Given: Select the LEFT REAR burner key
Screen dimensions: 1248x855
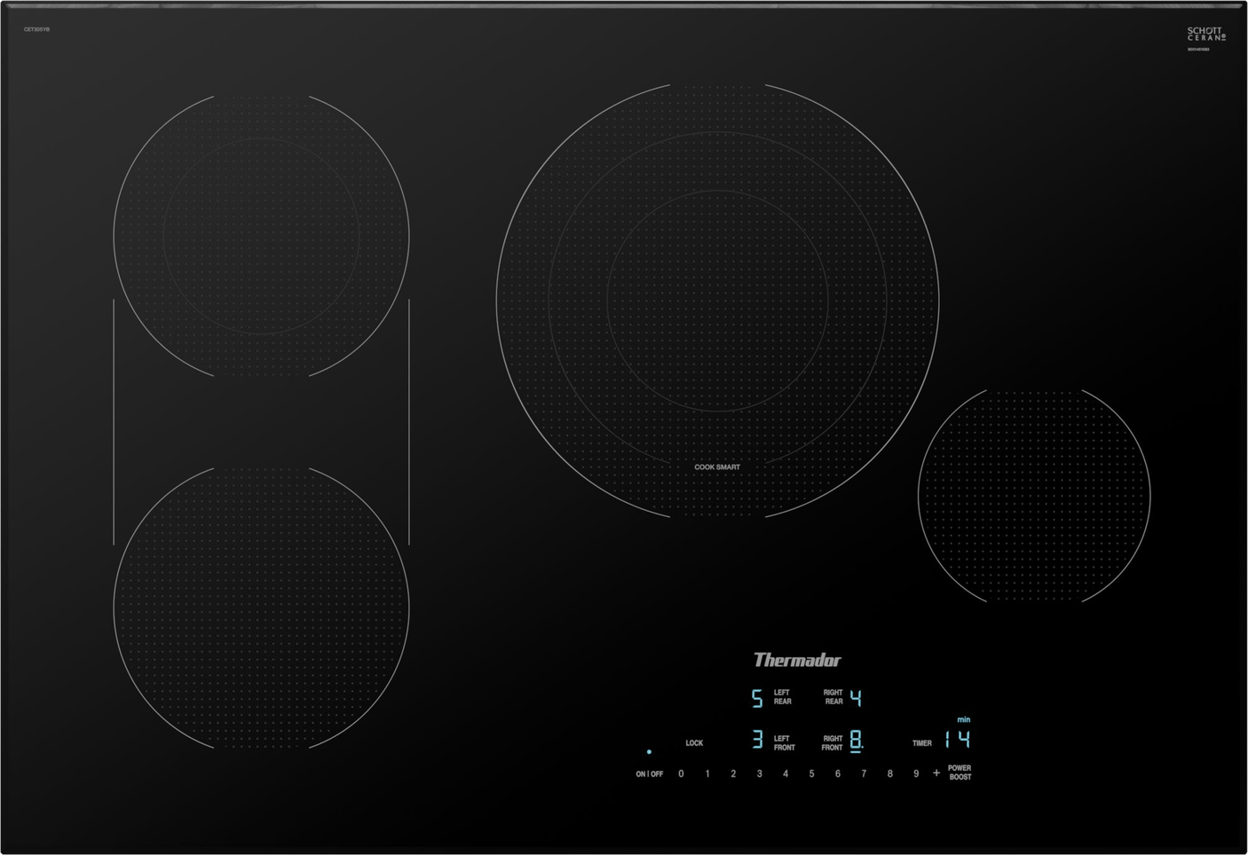Looking at the screenshot, I should click(x=782, y=697).
